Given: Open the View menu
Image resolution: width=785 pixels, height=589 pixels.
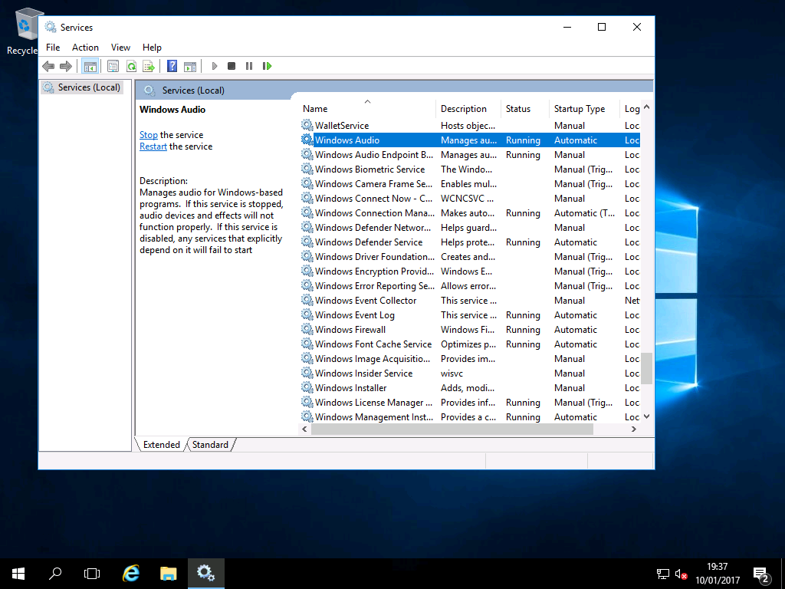Looking at the screenshot, I should tap(120, 47).
